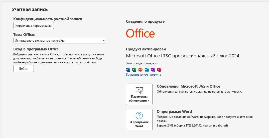The image size is (269, 138).
Task: Click the Войти sign-in button
Action: pyautogui.click(x=24, y=69)
